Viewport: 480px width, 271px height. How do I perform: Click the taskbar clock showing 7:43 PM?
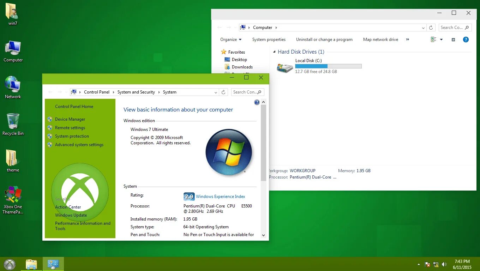tap(462, 264)
